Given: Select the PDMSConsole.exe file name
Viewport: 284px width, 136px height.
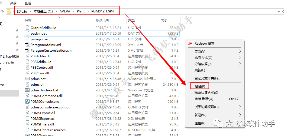Looking at the screenshot, I should 45,101.
